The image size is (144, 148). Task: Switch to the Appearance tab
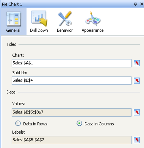[x=93, y=22]
